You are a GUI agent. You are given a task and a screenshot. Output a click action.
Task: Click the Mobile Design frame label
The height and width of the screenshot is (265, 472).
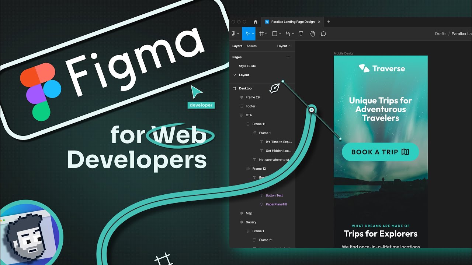(x=344, y=53)
